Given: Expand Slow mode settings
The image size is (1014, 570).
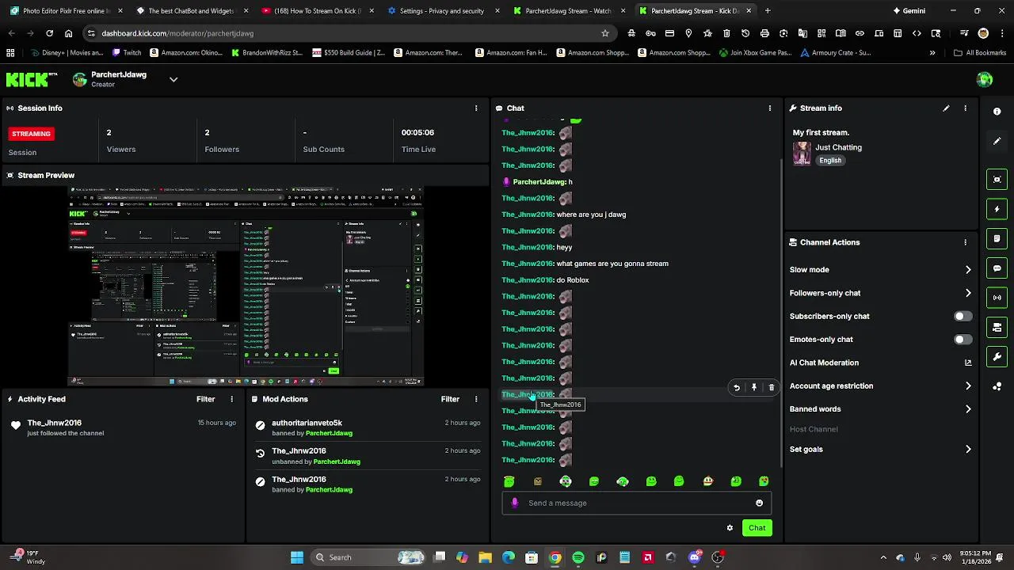Looking at the screenshot, I should click(968, 270).
